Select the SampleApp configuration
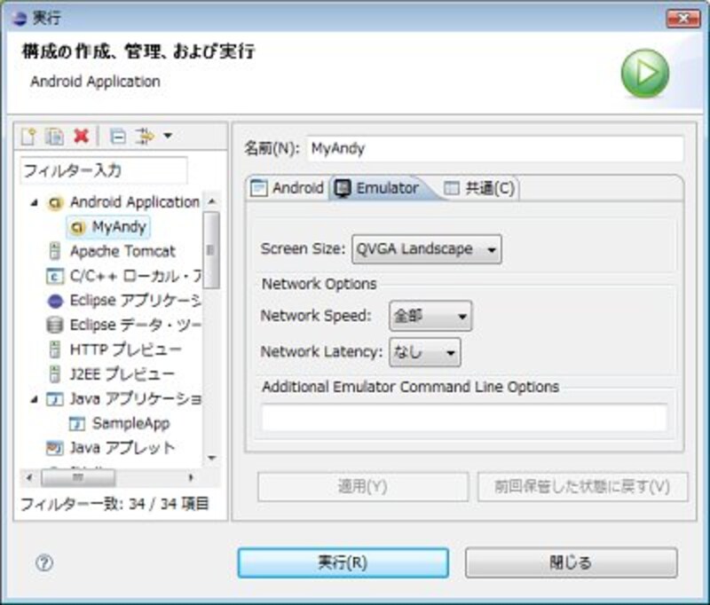 click(130, 423)
